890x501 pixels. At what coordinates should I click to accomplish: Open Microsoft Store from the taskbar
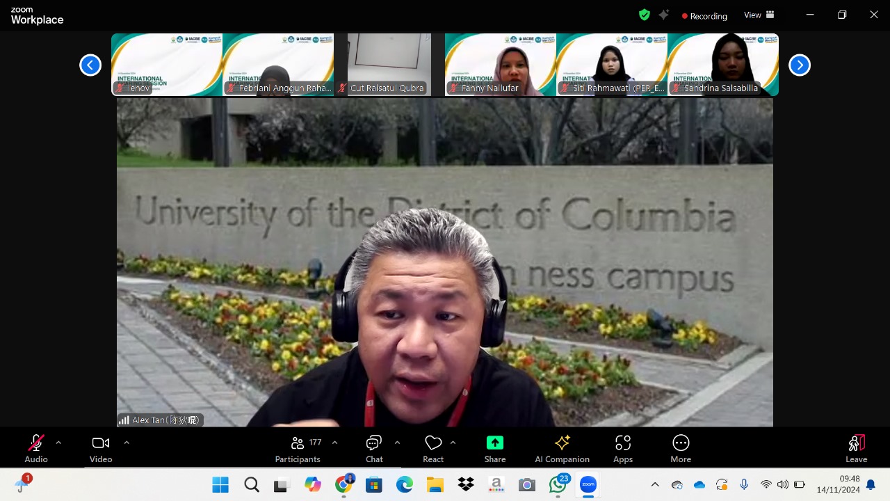374,484
